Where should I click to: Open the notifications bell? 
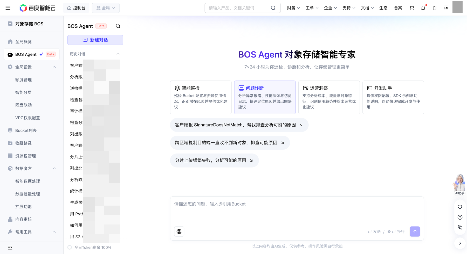click(423, 8)
